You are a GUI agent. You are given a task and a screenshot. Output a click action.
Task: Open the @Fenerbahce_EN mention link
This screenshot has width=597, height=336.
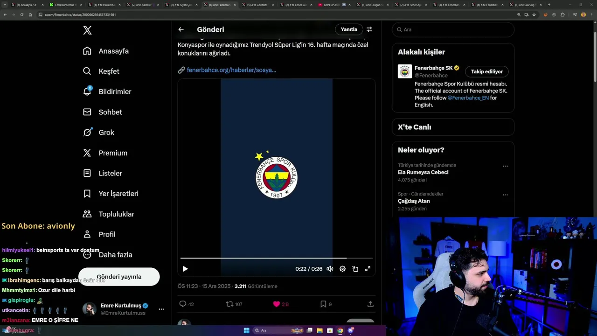tap(468, 98)
